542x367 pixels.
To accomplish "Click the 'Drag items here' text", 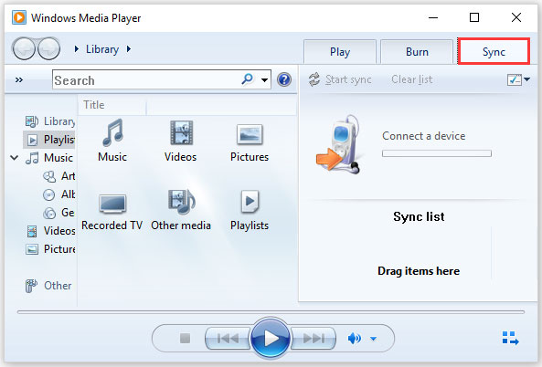I will [419, 271].
